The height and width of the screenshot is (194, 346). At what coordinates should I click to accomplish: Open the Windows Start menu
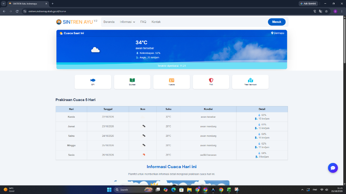tap(109, 190)
